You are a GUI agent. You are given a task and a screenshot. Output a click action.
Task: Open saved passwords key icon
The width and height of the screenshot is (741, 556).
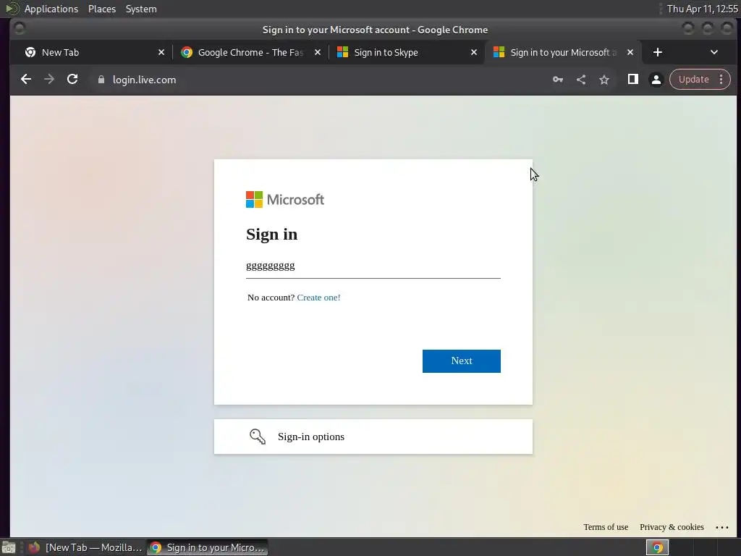tap(558, 80)
